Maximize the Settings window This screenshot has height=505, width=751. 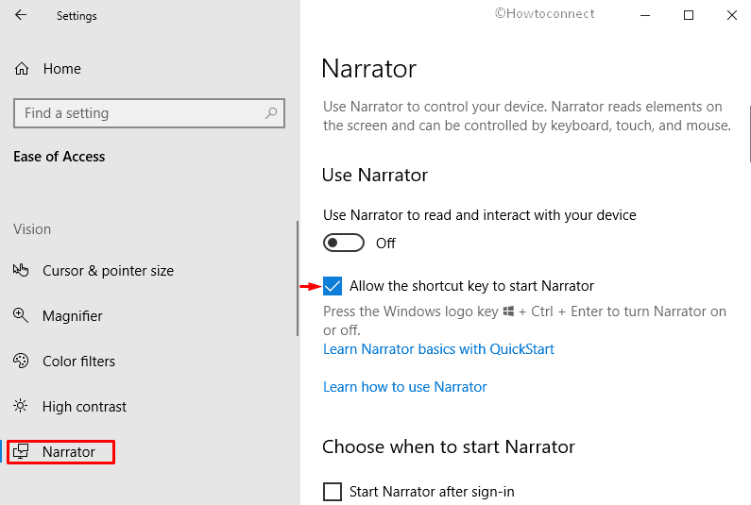tap(689, 15)
